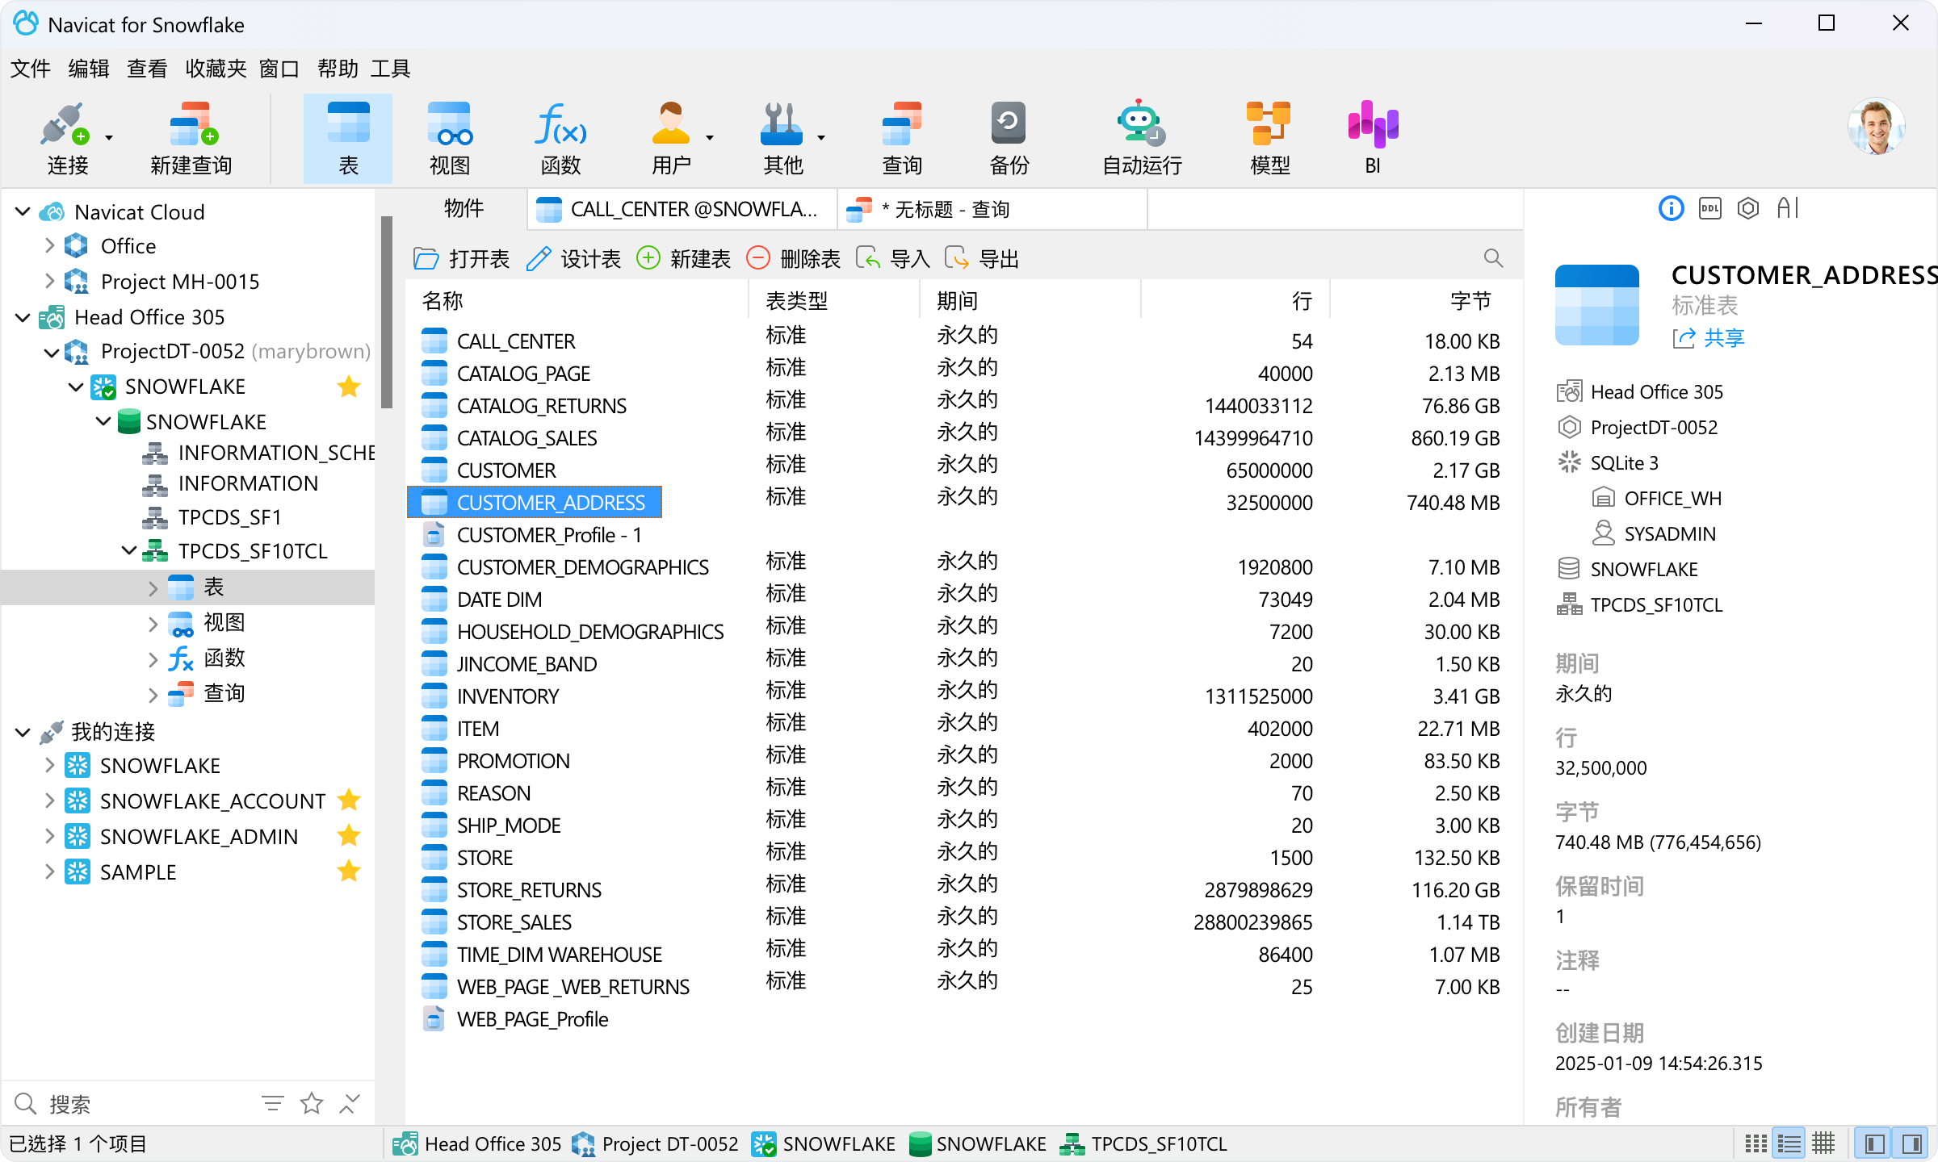Switch to the 物件 objects tab
This screenshot has width=1938, height=1162.
[x=464, y=209]
